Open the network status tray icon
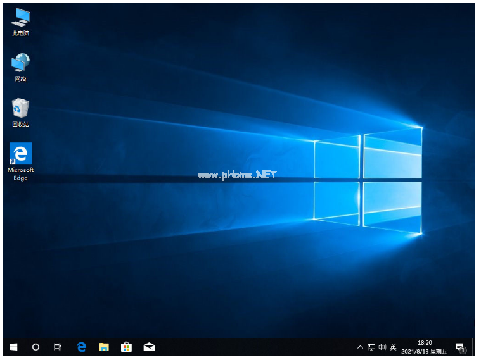 click(371, 347)
